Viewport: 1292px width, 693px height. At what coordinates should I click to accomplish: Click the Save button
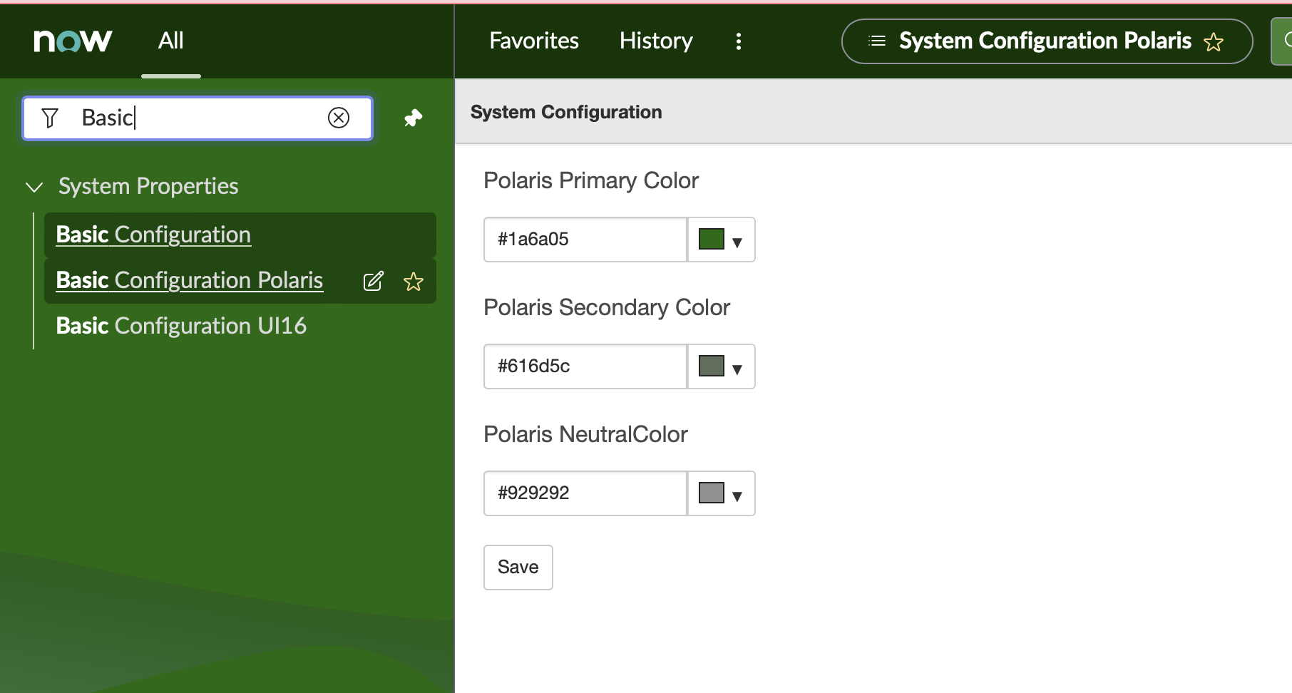[x=518, y=567]
